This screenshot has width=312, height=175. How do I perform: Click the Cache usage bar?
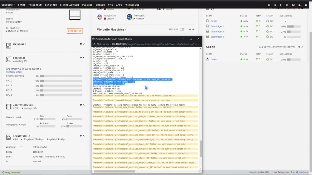point(294,60)
